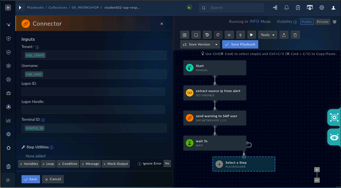
Task: Click the FortiSOAR logo icon at top-left
Action: [8, 8]
